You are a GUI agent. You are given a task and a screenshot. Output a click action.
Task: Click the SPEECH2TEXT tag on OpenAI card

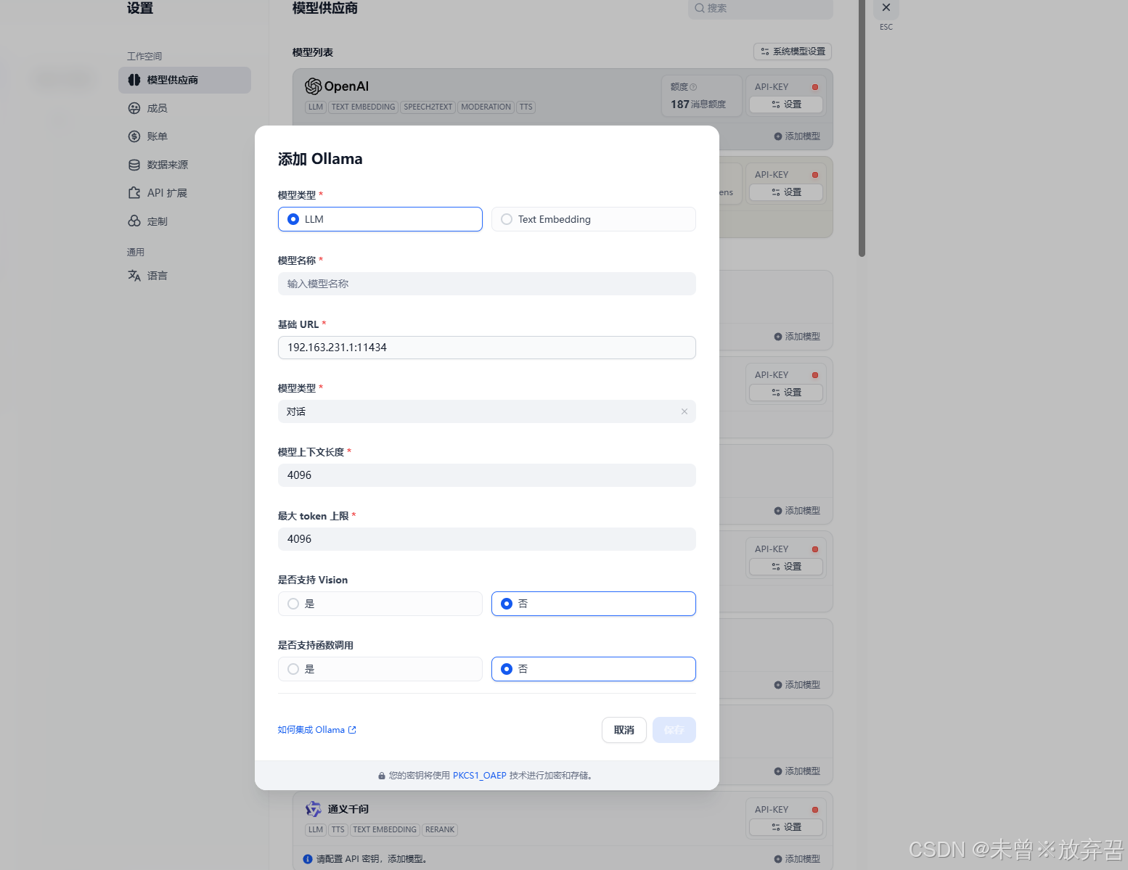click(428, 107)
